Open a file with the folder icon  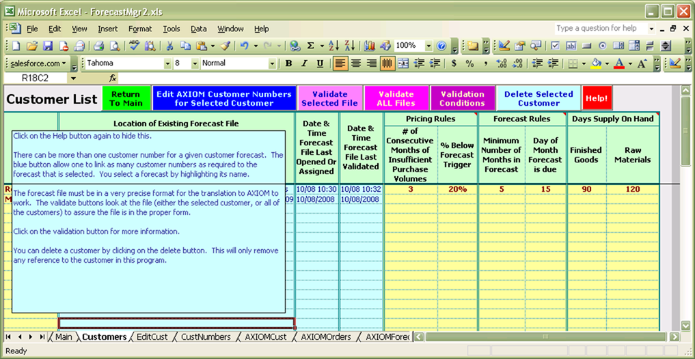[31, 46]
